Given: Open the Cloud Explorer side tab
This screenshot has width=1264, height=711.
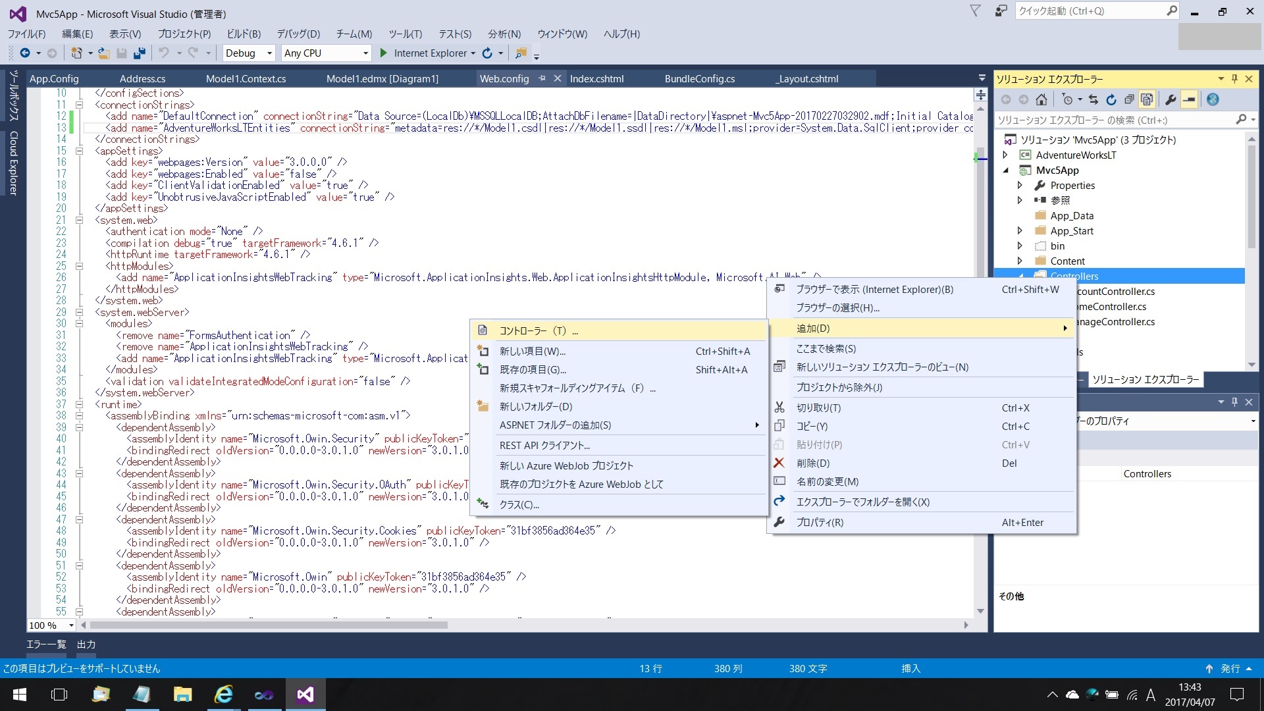Looking at the screenshot, I should click(x=13, y=163).
